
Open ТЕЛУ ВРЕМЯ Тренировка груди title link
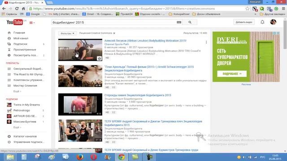click(151, 150)
